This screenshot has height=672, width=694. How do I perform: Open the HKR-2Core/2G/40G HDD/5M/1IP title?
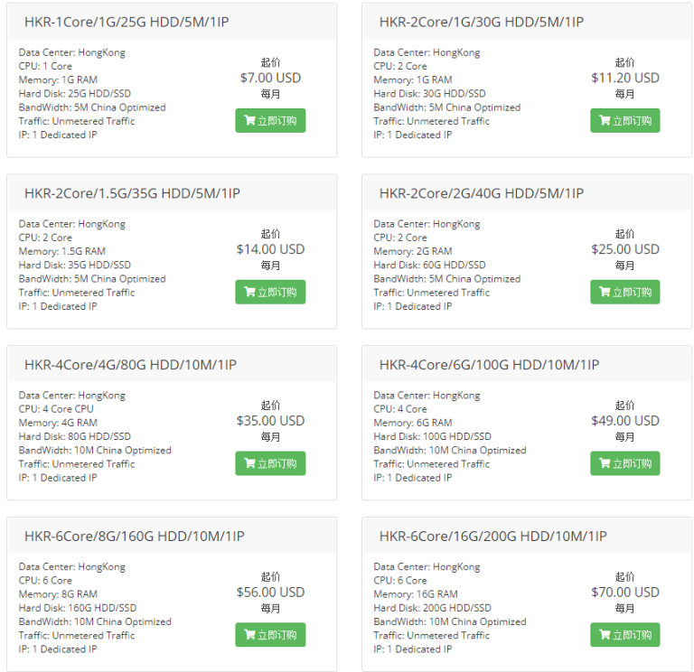[x=482, y=193]
